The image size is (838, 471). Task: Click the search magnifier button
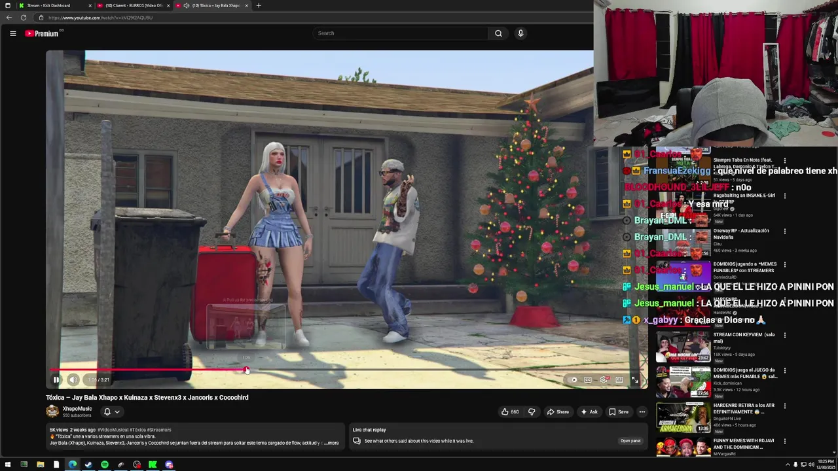pos(498,33)
